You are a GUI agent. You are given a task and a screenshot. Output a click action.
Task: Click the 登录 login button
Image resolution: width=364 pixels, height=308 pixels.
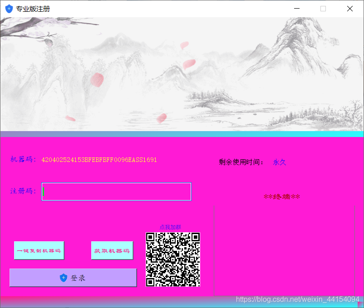[73, 278]
